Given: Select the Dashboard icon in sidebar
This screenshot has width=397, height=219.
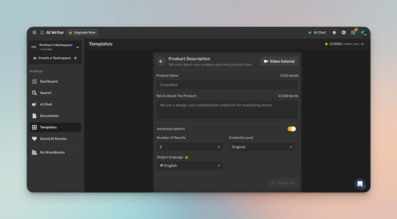Looking at the screenshot, I should click(x=35, y=81).
